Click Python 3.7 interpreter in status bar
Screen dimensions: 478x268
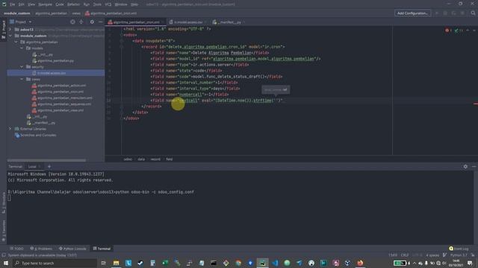point(459,255)
